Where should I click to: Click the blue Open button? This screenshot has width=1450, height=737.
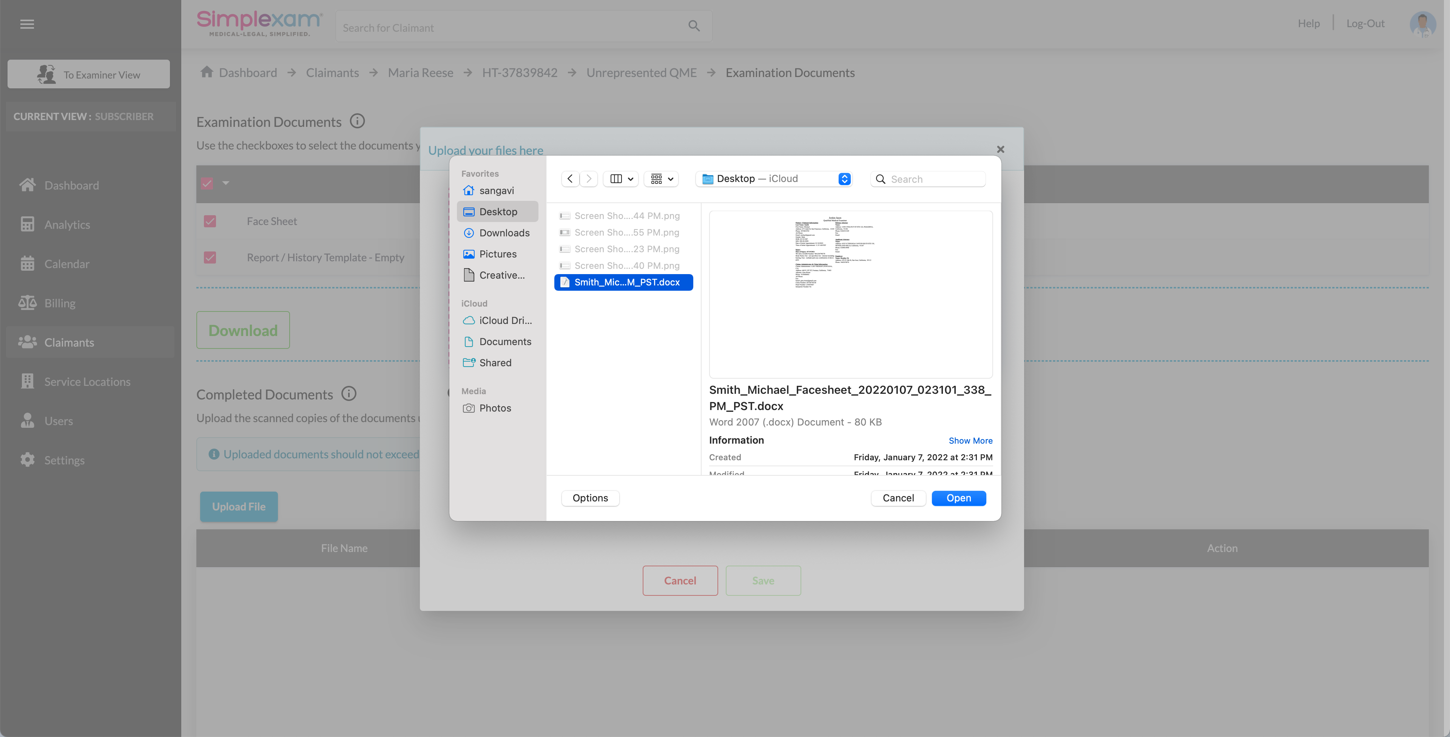[958, 498]
